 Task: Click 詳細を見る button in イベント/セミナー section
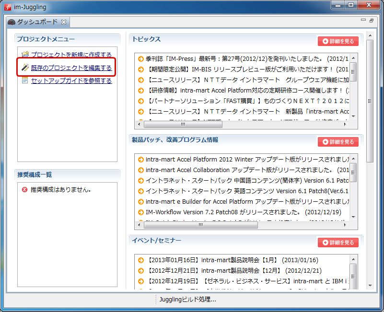click(x=338, y=243)
